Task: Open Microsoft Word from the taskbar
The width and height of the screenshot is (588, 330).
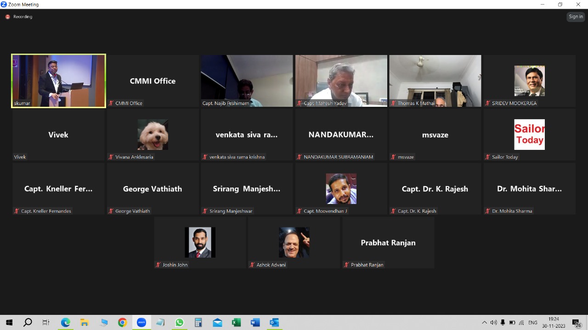Action: tap(255, 323)
